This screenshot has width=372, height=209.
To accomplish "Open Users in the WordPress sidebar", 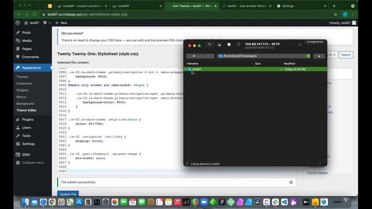I will click(x=26, y=128).
